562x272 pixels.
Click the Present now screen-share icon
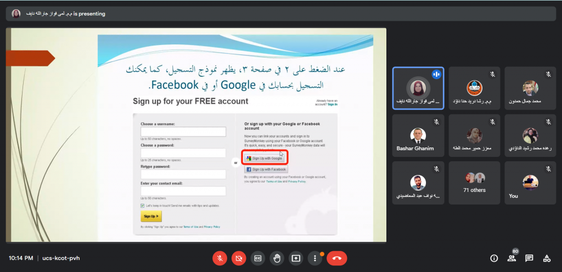click(x=296, y=258)
